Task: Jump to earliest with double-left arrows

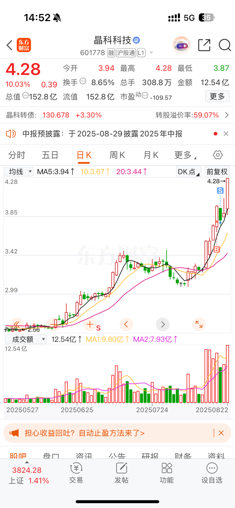Action: click(x=17, y=324)
